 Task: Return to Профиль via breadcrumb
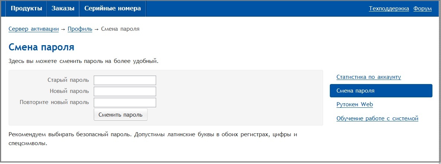[80, 29]
